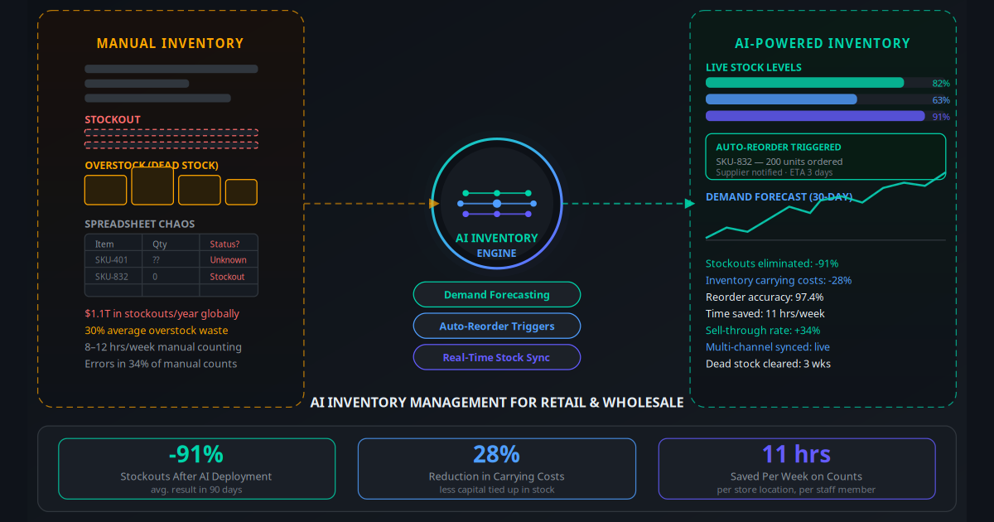Click the AI Inventory Management for Retail & Wholesale title
Screen dimensions: 994x522
coord(497,402)
